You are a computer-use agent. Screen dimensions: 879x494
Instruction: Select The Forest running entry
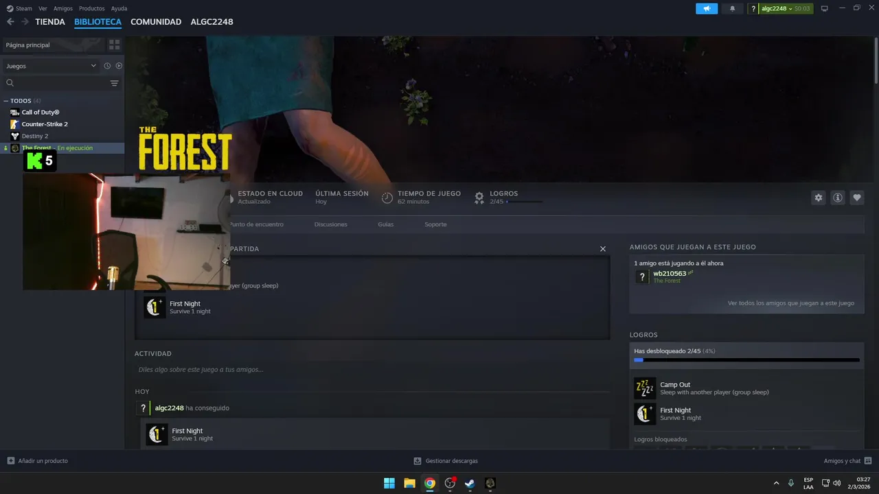62,148
